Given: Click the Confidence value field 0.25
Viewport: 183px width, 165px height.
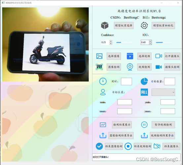Looking at the screenshot, I should click(105, 42).
